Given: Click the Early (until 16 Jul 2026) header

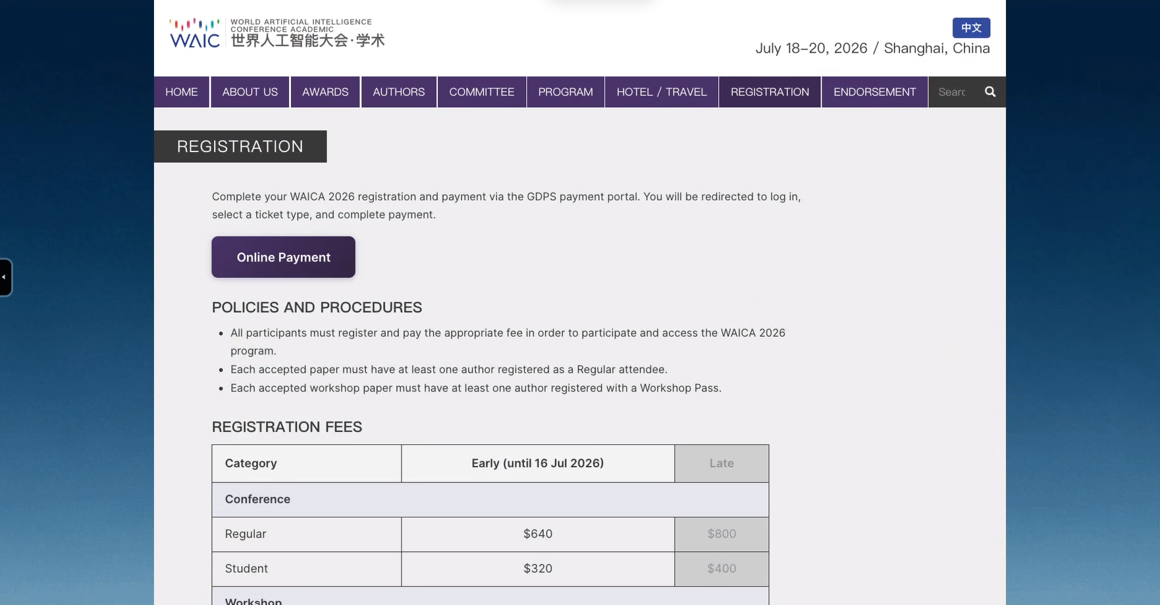Looking at the screenshot, I should [538, 463].
